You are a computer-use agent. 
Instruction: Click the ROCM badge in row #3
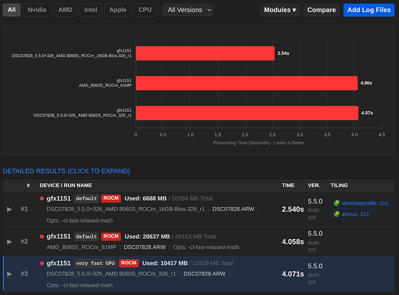click(129, 263)
